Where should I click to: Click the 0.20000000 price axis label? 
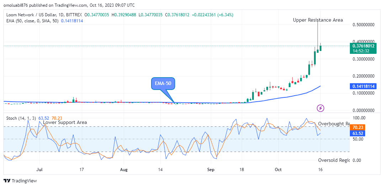363,76
